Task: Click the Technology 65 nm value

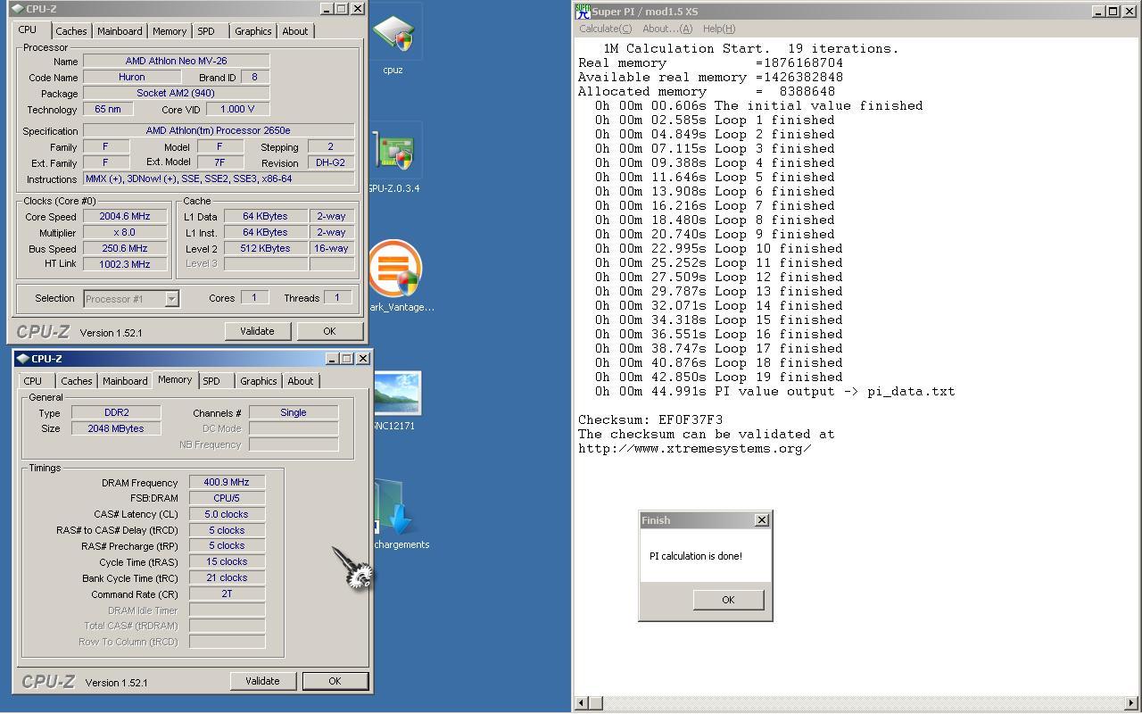Action: click(108, 109)
